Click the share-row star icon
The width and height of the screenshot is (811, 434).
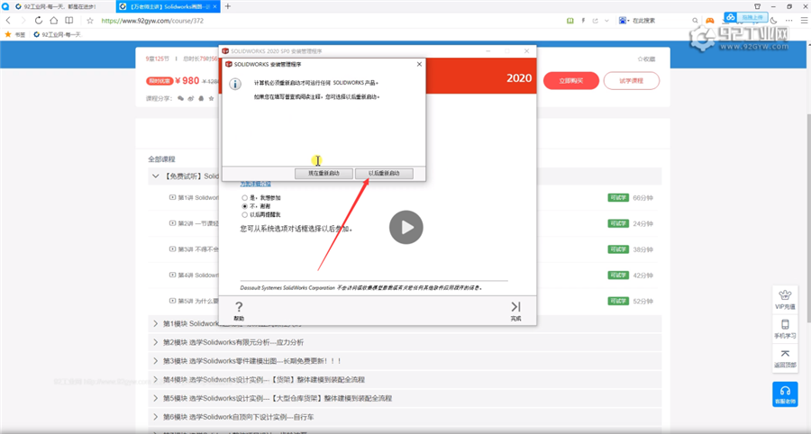click(211, 98)
